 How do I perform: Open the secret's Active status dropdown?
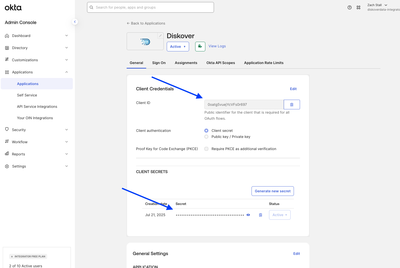280,215
